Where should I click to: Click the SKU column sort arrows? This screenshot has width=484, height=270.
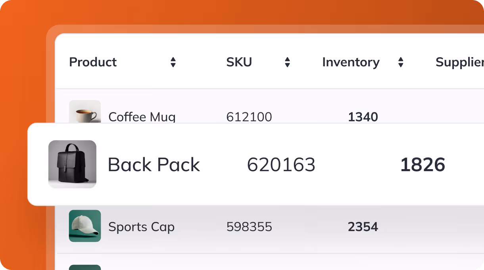(x=287, y=62)
